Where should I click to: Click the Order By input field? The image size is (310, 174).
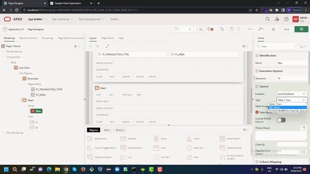tap(292, 145)
